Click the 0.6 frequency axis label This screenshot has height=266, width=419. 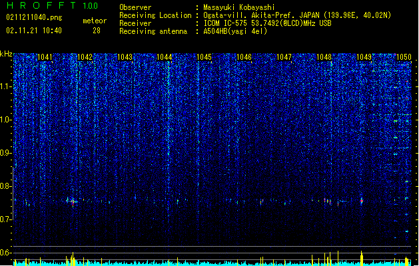click(6, 253)
